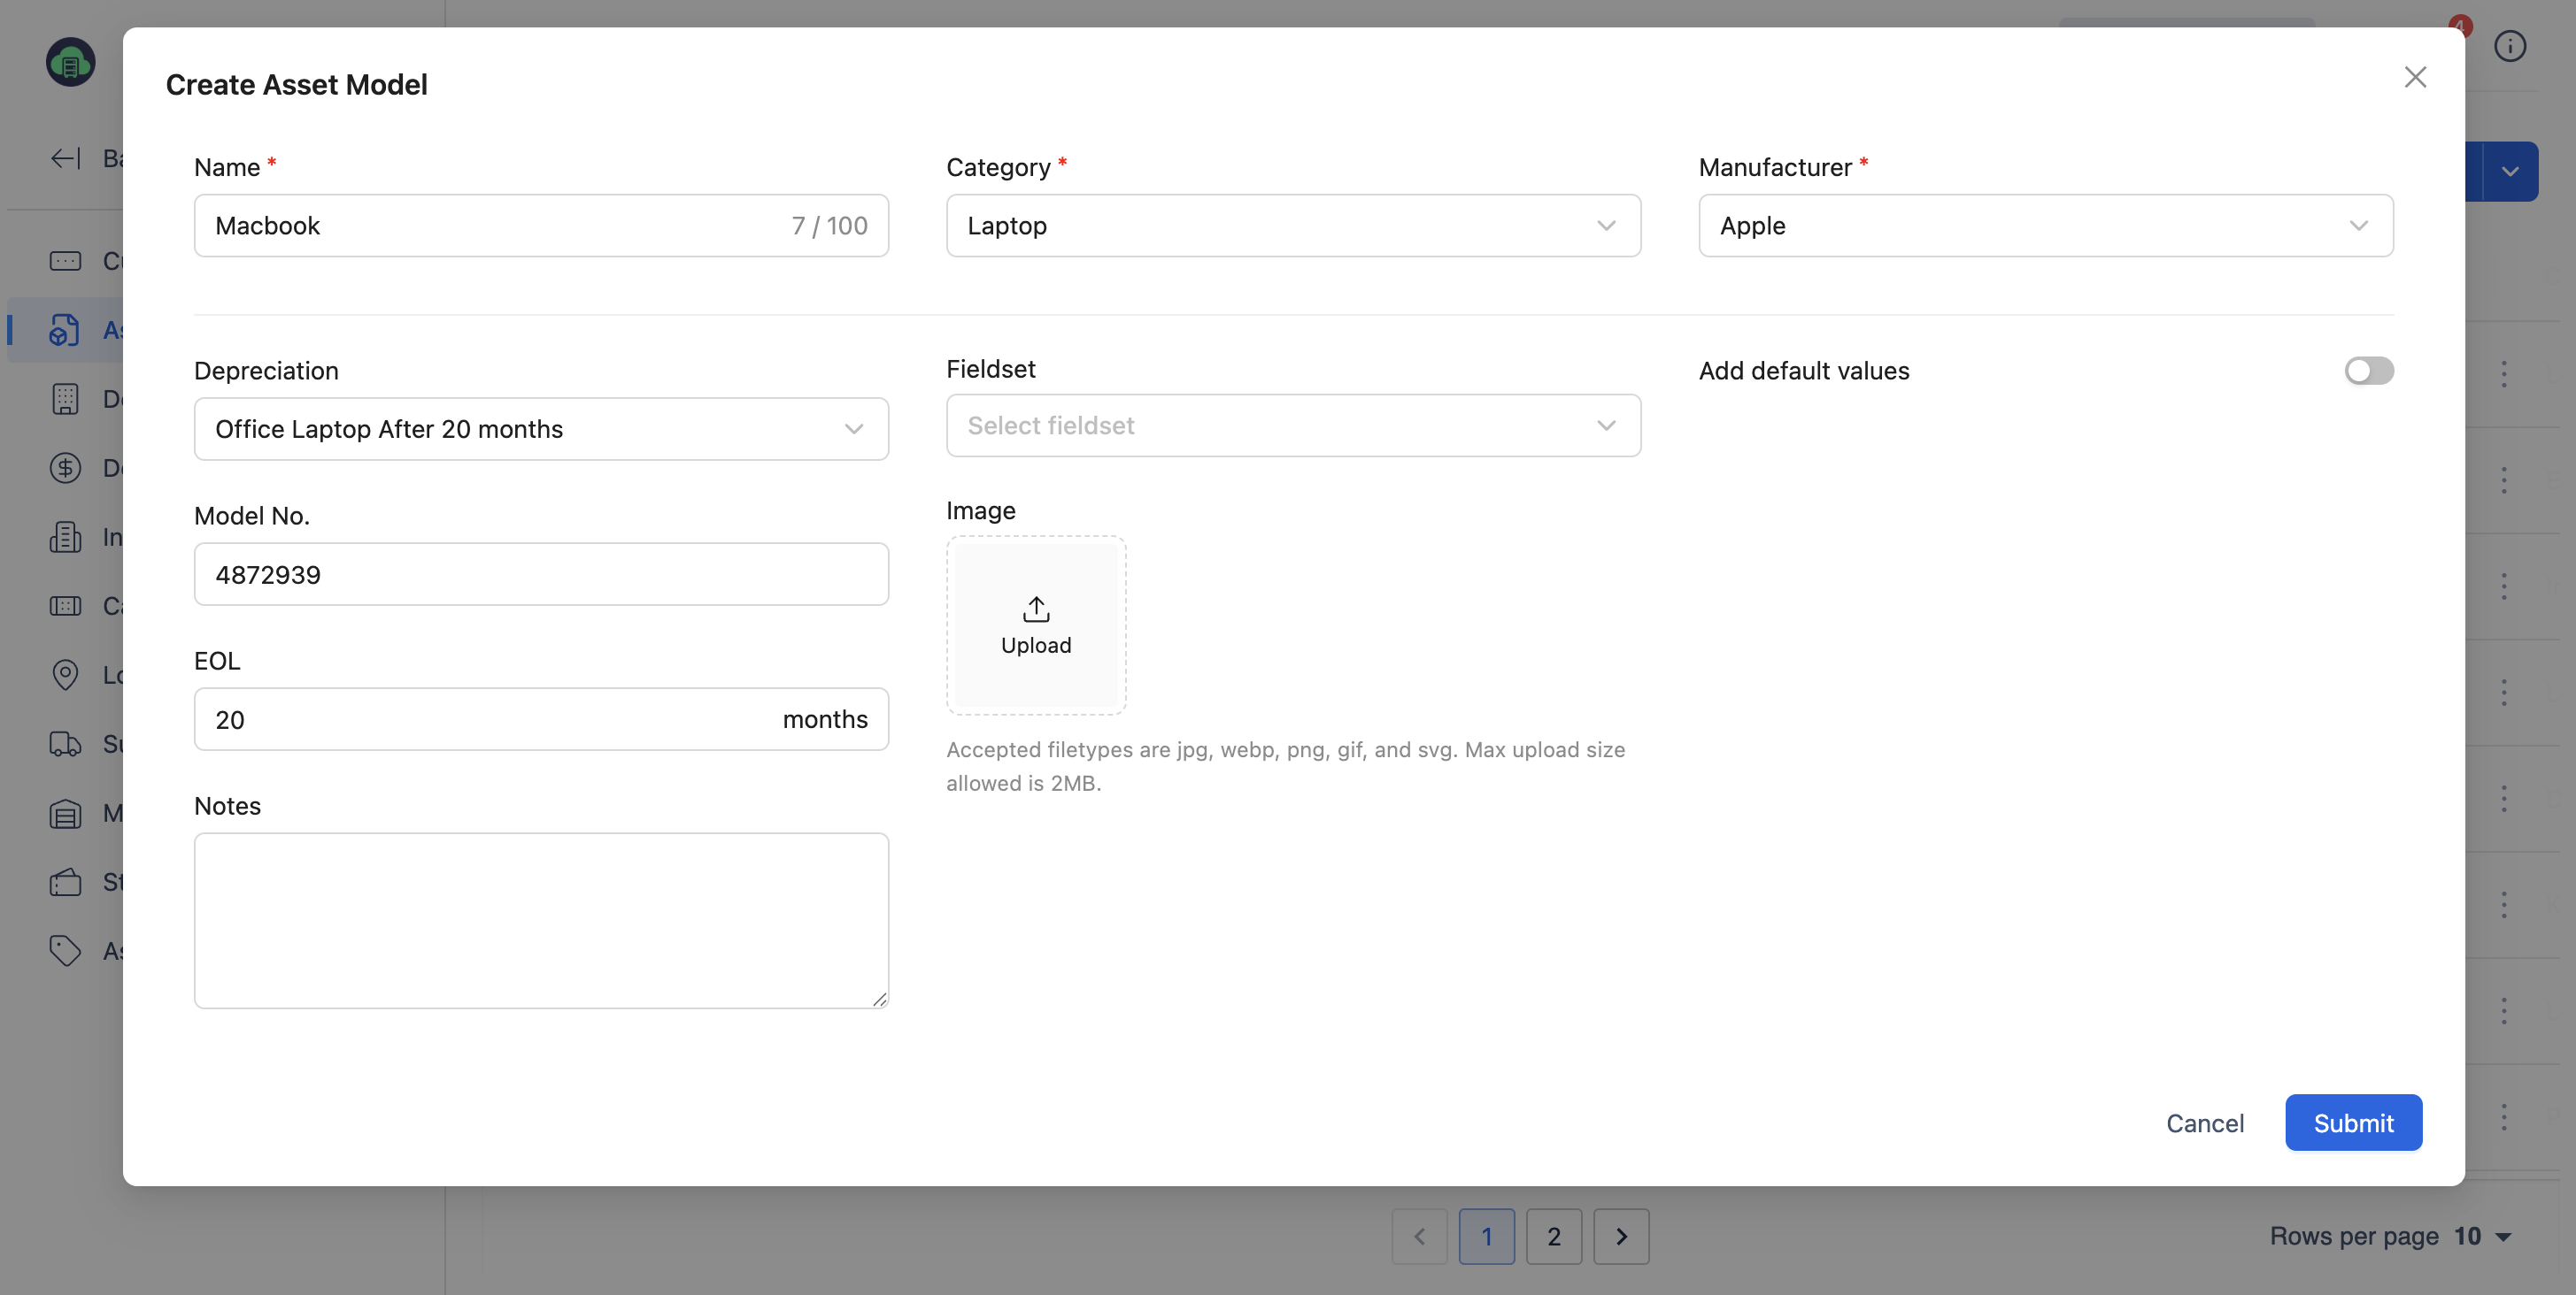Click the Name field containing Macbook
This screenshot has width=2576, height=1295.
pyautogui.click(x=490, y=226)
